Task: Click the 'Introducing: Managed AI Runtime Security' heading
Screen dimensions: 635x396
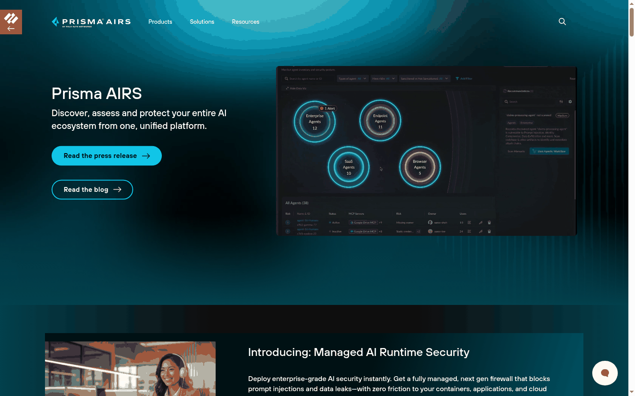Action: [359, 352]
